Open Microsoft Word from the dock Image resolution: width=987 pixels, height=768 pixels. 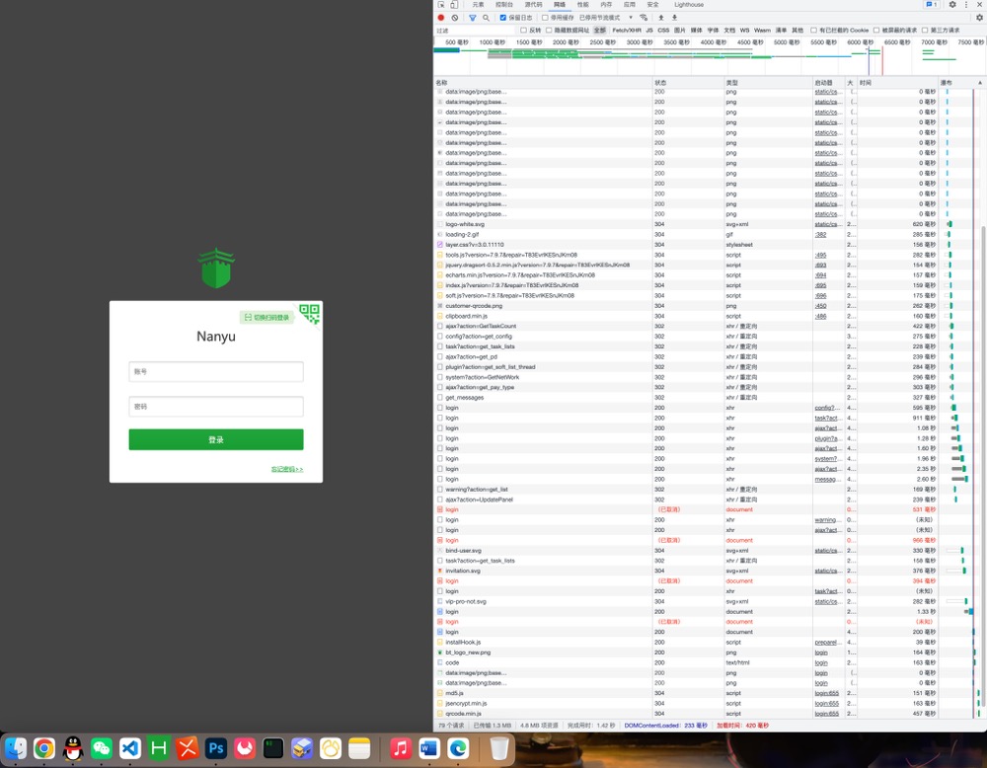pos(429,748)
